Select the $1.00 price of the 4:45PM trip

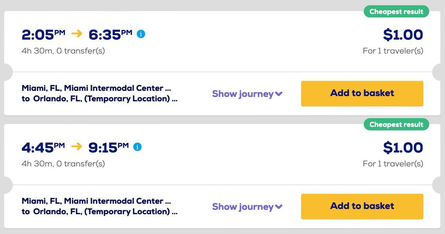403,148
